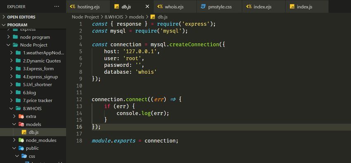Viewport: 351px width, 163px height.
Task: Switch to the whois.ejs tab
Action: click(175, 7)
